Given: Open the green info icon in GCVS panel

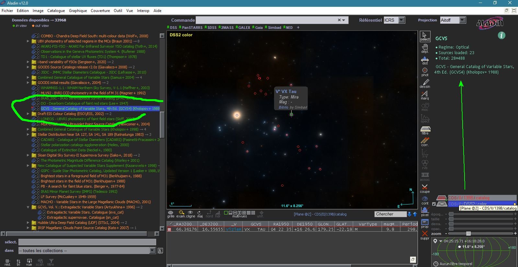Looking at the screenshot, I should point(501,35).
